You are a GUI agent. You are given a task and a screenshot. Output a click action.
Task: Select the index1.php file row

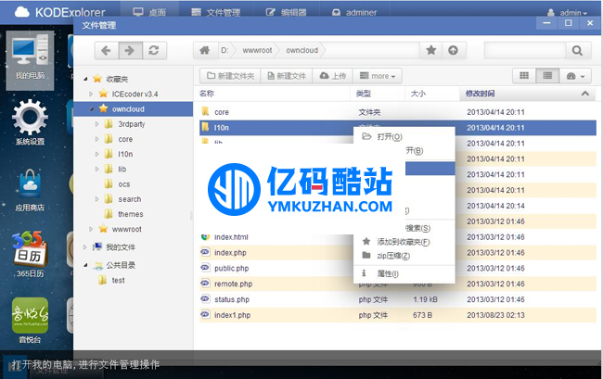[398, 315]
